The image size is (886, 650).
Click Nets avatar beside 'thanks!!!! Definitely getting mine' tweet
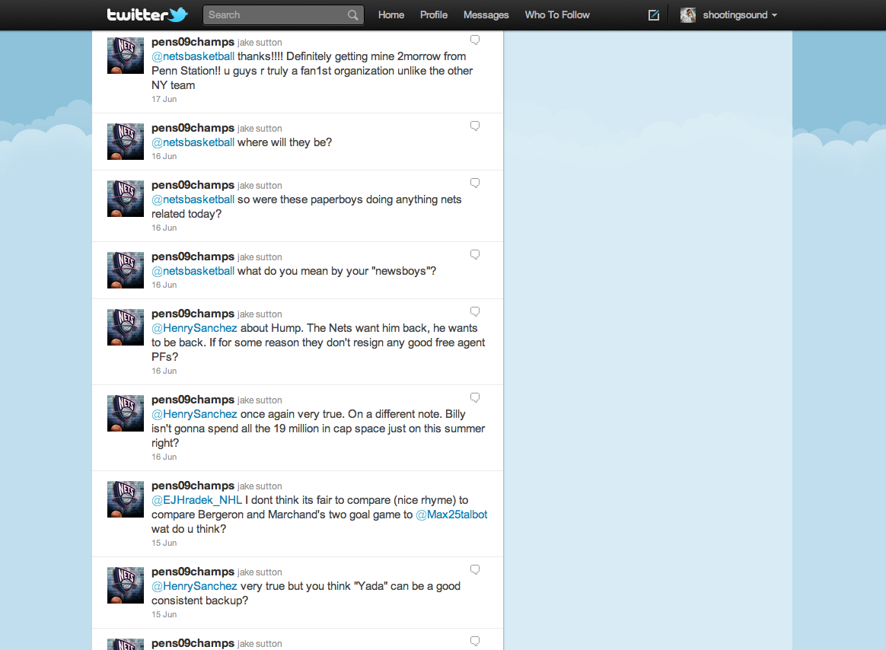tap(126, 56)
